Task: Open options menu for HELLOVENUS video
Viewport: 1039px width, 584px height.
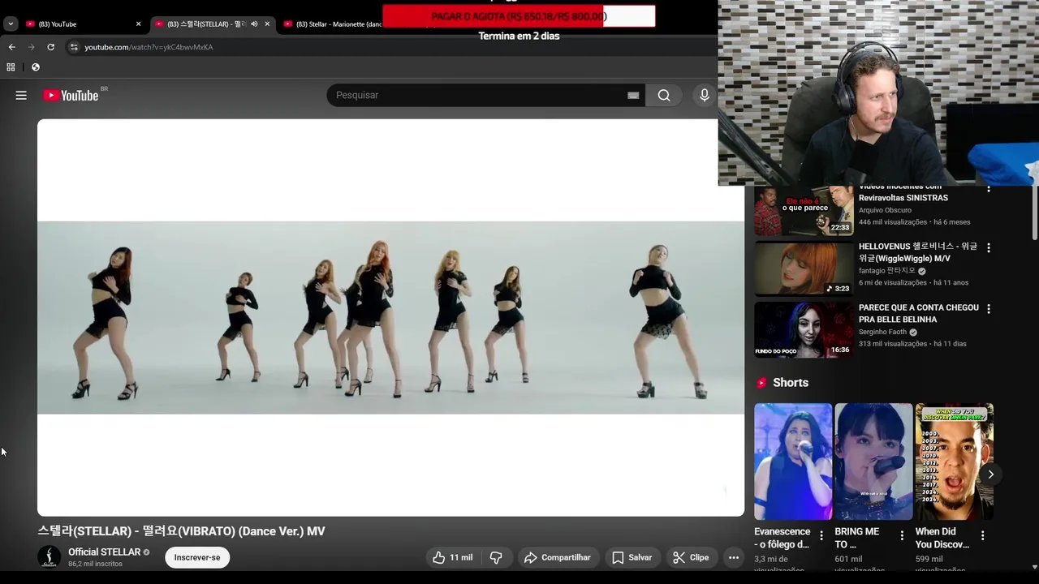Action: (x=988, y=247)
